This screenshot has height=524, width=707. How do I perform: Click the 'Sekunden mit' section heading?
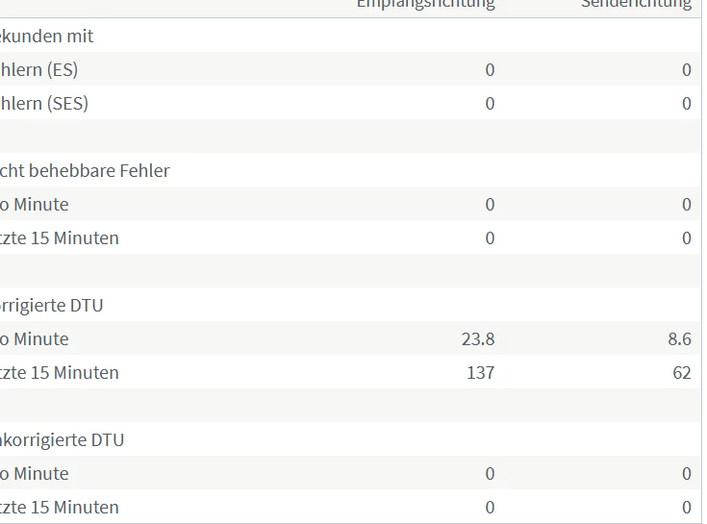coord(47,36)
